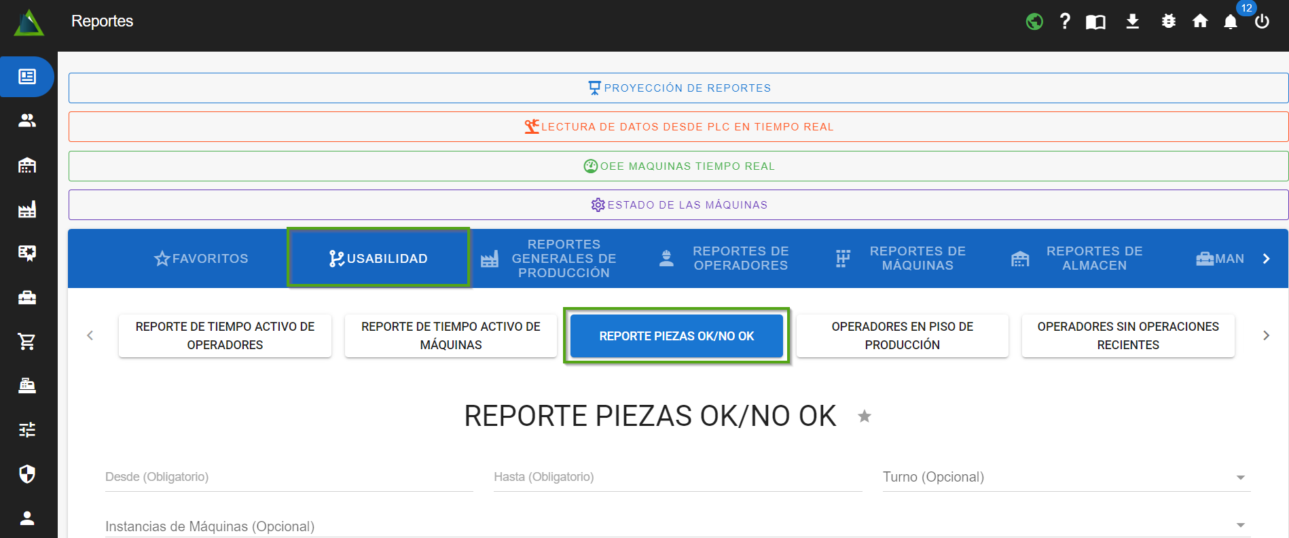Select Reporte de Tiempo Activo de Máquinas

click(450, 336)
